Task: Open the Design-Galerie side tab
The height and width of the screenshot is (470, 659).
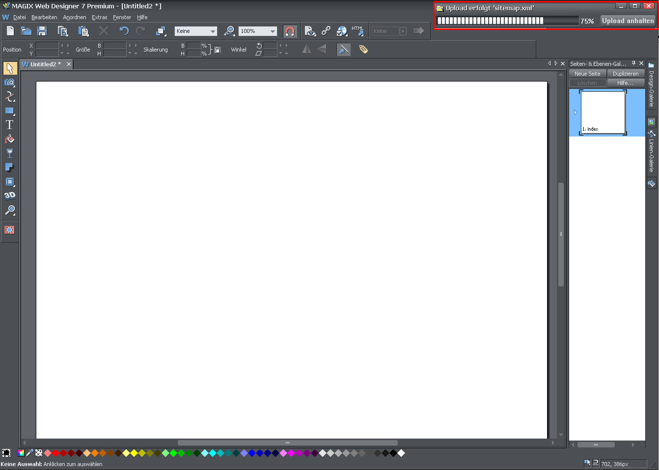Action: [651, 85]
